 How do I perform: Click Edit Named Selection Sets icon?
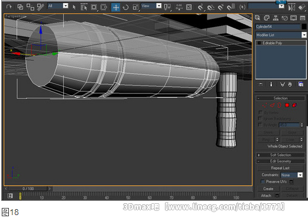(x=242, y=7)
